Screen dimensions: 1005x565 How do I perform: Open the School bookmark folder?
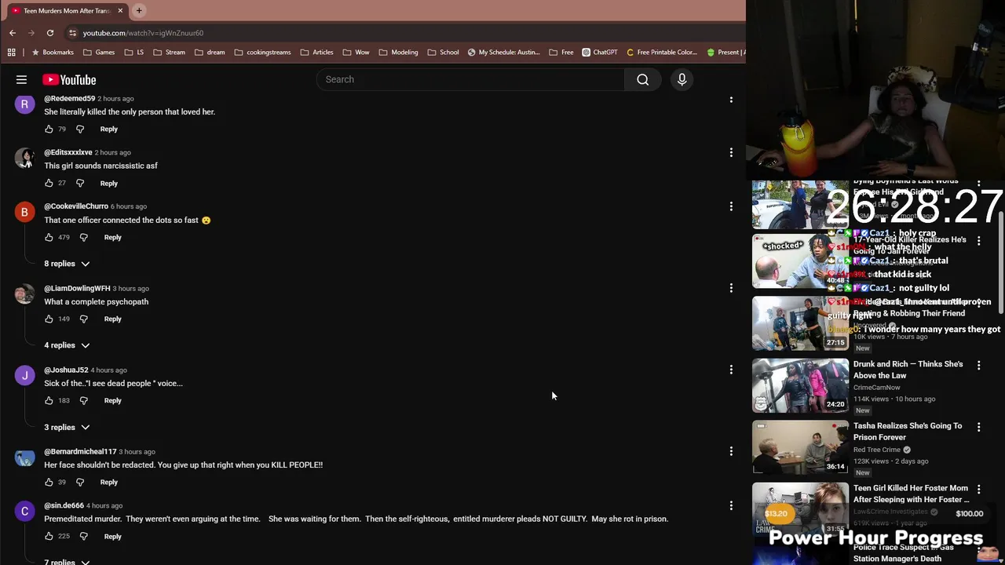(x=443, y=53)
